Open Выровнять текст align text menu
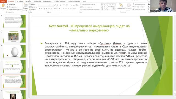 pos(87,7)
